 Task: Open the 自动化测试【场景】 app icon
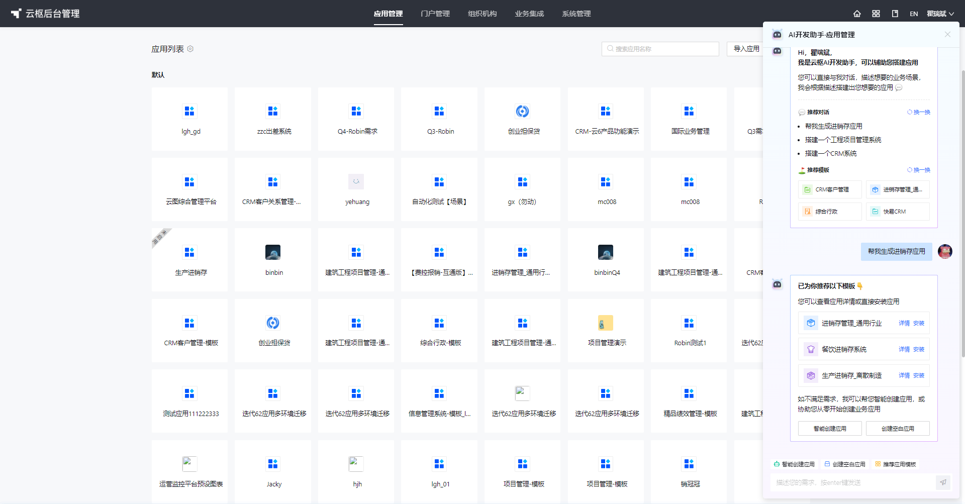439,181
